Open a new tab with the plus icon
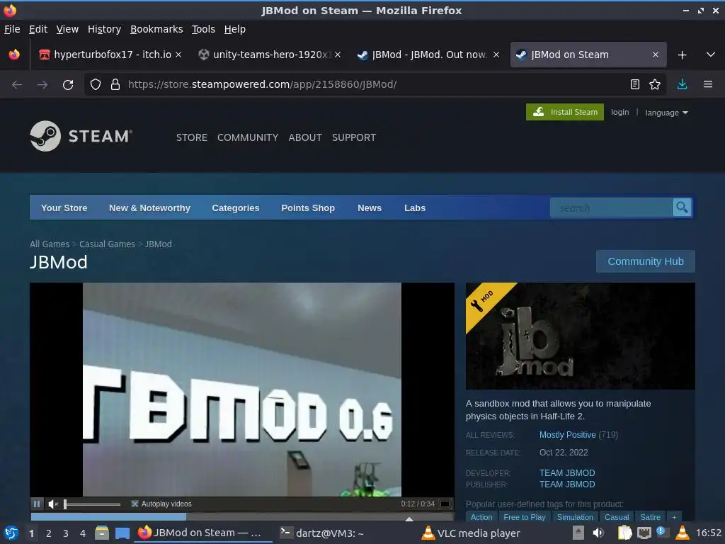This screenshot has width=725, height=544. point(682,55)
